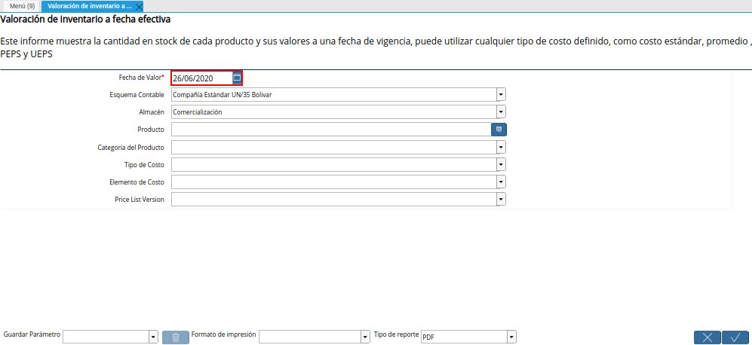Open the Fecha de Valor calendar picker
This screenshot has height=345, width=752.
click(237, 78)
